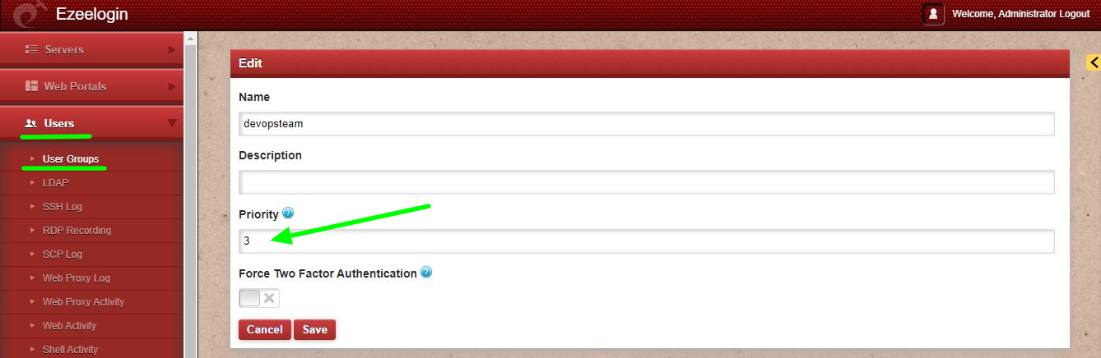This screenshot has height=358, width=1101.
Task: Select RDP Recording in the sidebar
Action: tap(77, 231)
